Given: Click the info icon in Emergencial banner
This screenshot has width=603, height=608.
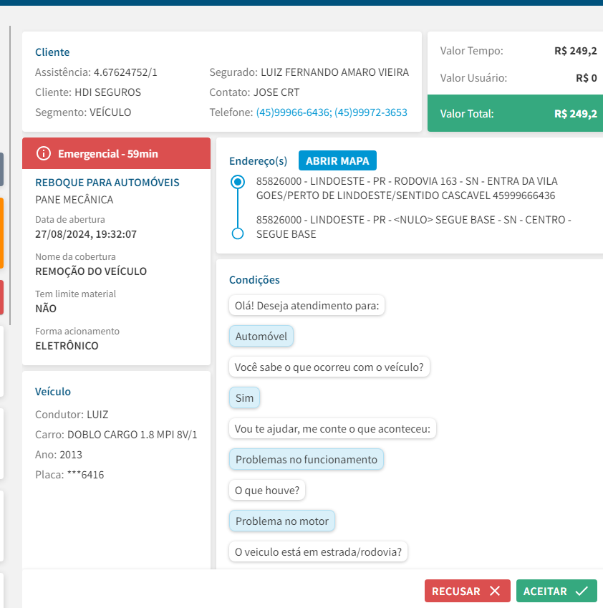Looking at the screenshot, I should [x=44, y=153].
